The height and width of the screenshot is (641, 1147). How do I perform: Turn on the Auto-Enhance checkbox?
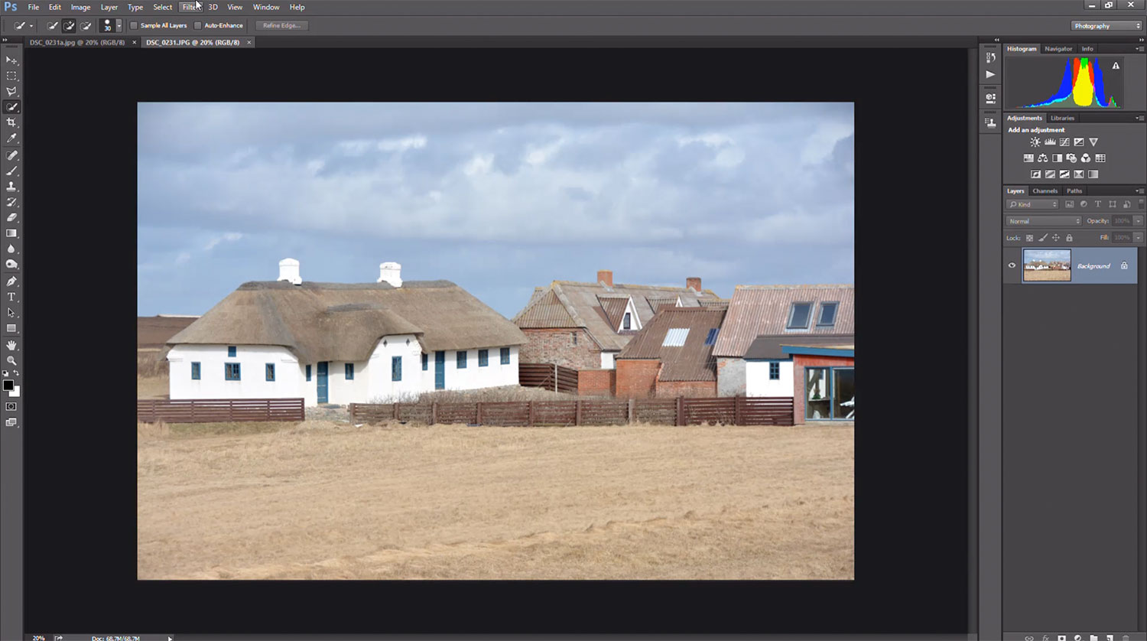pos(198,25)
